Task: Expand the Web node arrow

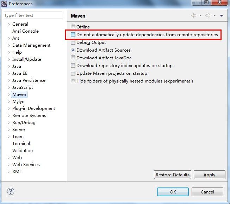Action: pyautogui.click(x=9, y=158)
